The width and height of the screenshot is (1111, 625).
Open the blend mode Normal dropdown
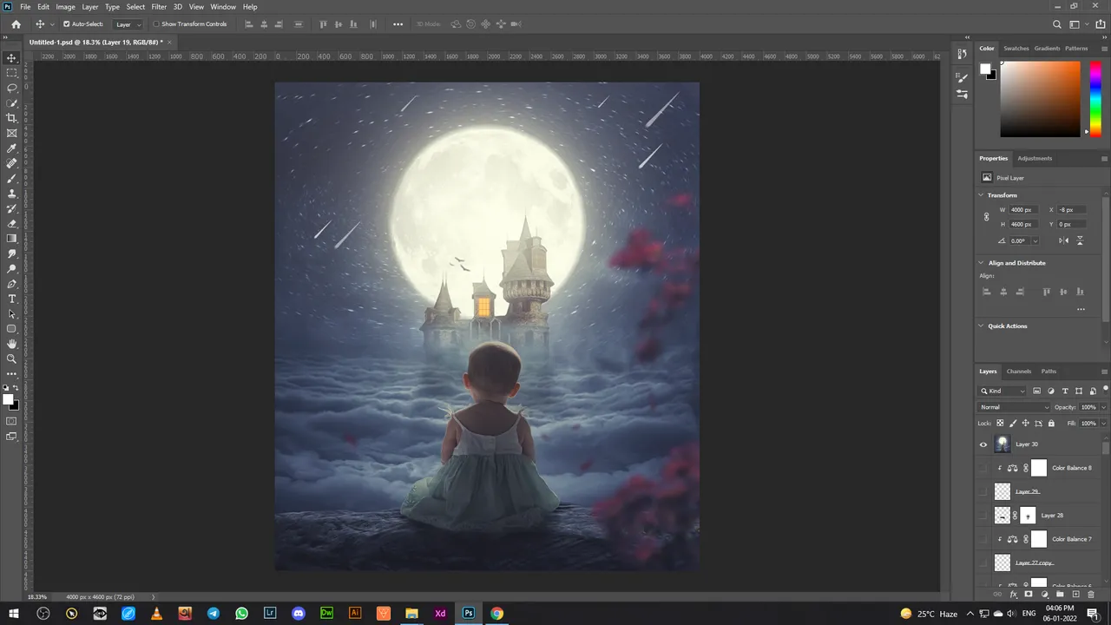pos(1014,407)
